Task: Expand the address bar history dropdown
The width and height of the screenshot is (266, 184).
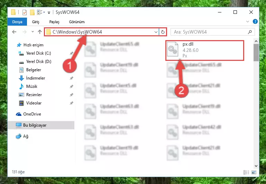Action: (x=156, y=32)
